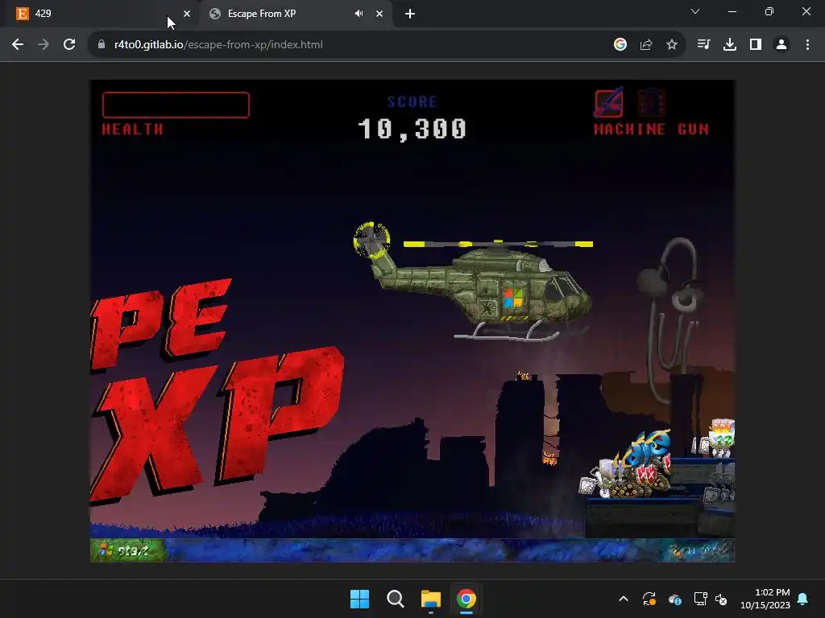Click the in-game XP start button

[x=126, y=550]
